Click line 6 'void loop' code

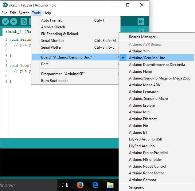pos(20,66)
